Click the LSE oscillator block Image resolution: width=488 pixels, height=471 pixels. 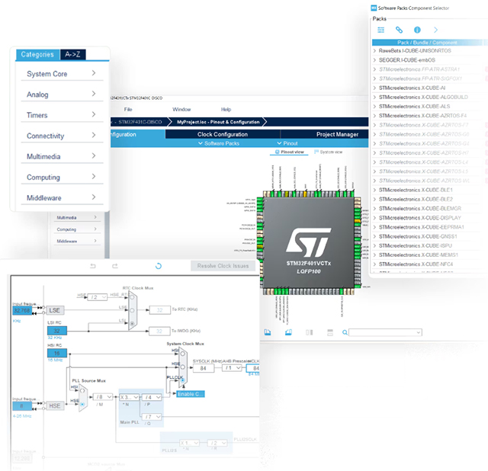[55, 310]
